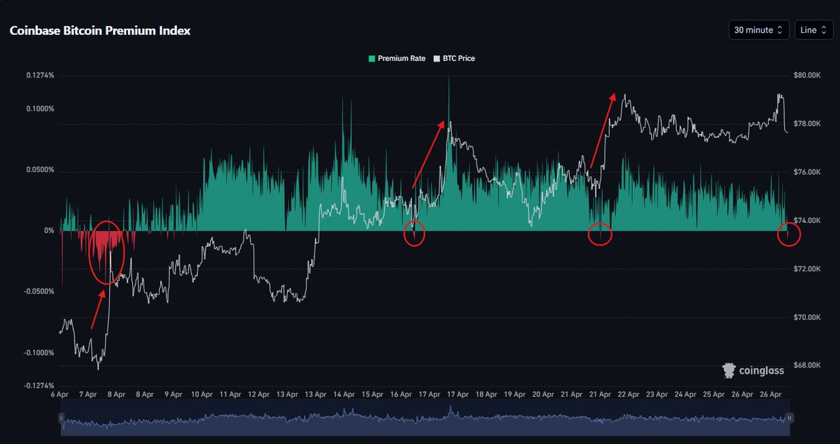Click the -0.1000% axis label

click(38, 352)
